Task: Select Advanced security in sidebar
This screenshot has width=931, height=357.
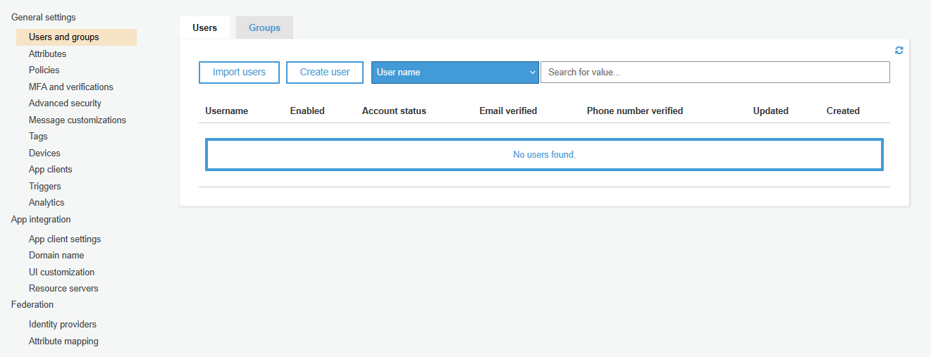Action: (x=65, y=103)
